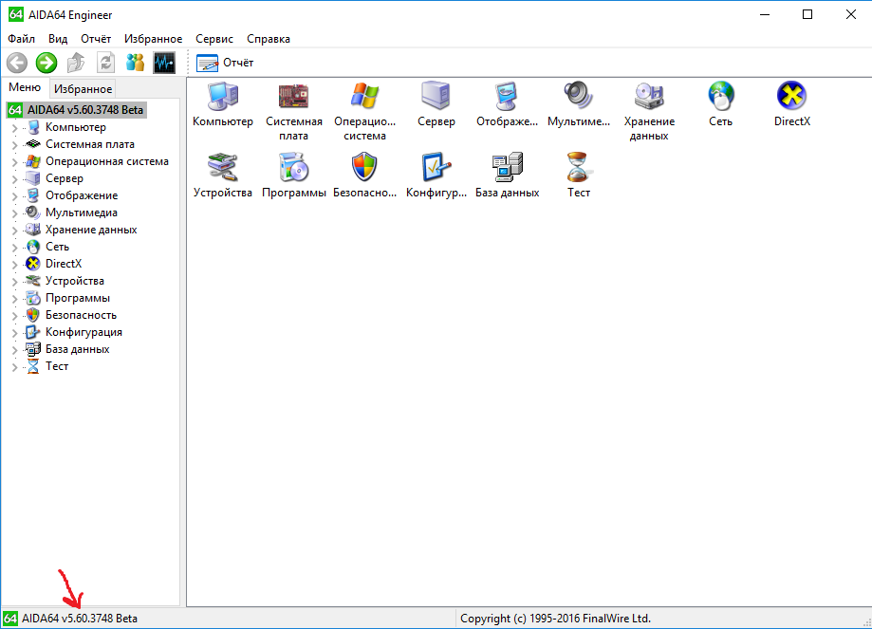Refresh using the toolbar refresh icon
Screen dimensions: 872x629
[x=105, y=63]
